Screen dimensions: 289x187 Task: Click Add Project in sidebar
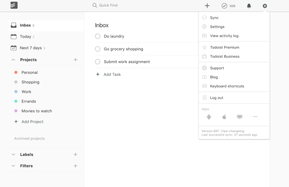pyautogui.click(x=32, y=122)
